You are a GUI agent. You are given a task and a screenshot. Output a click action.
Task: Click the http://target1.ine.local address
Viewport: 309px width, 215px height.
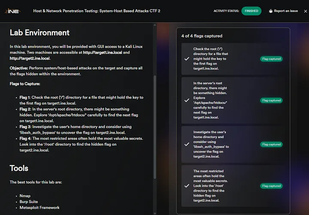(x=103, y=53)
